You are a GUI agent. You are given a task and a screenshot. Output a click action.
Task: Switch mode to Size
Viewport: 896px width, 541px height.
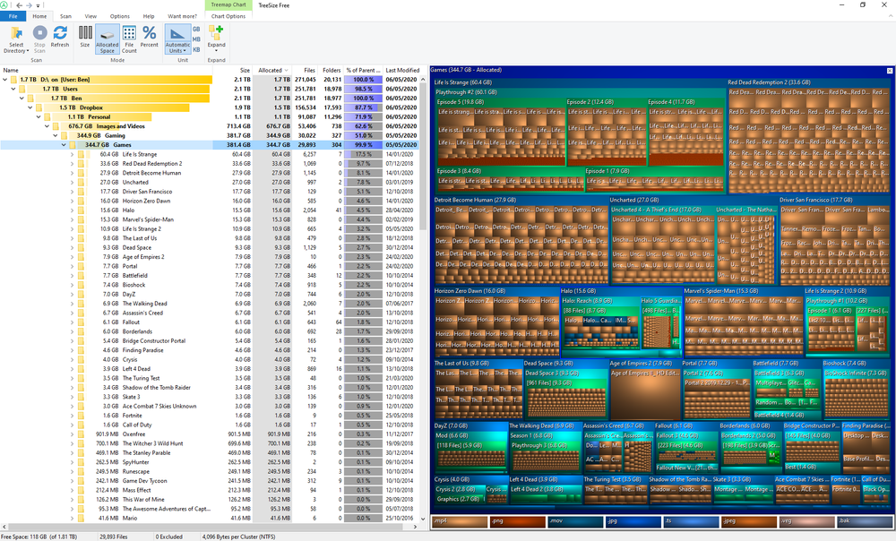(x=84, y=37)
